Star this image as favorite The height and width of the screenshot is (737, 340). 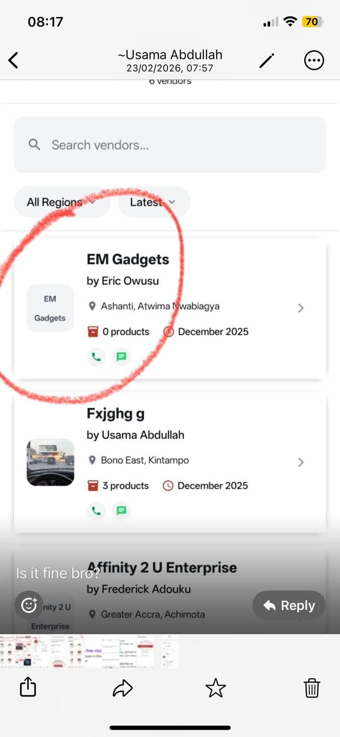tap(215, 688)
